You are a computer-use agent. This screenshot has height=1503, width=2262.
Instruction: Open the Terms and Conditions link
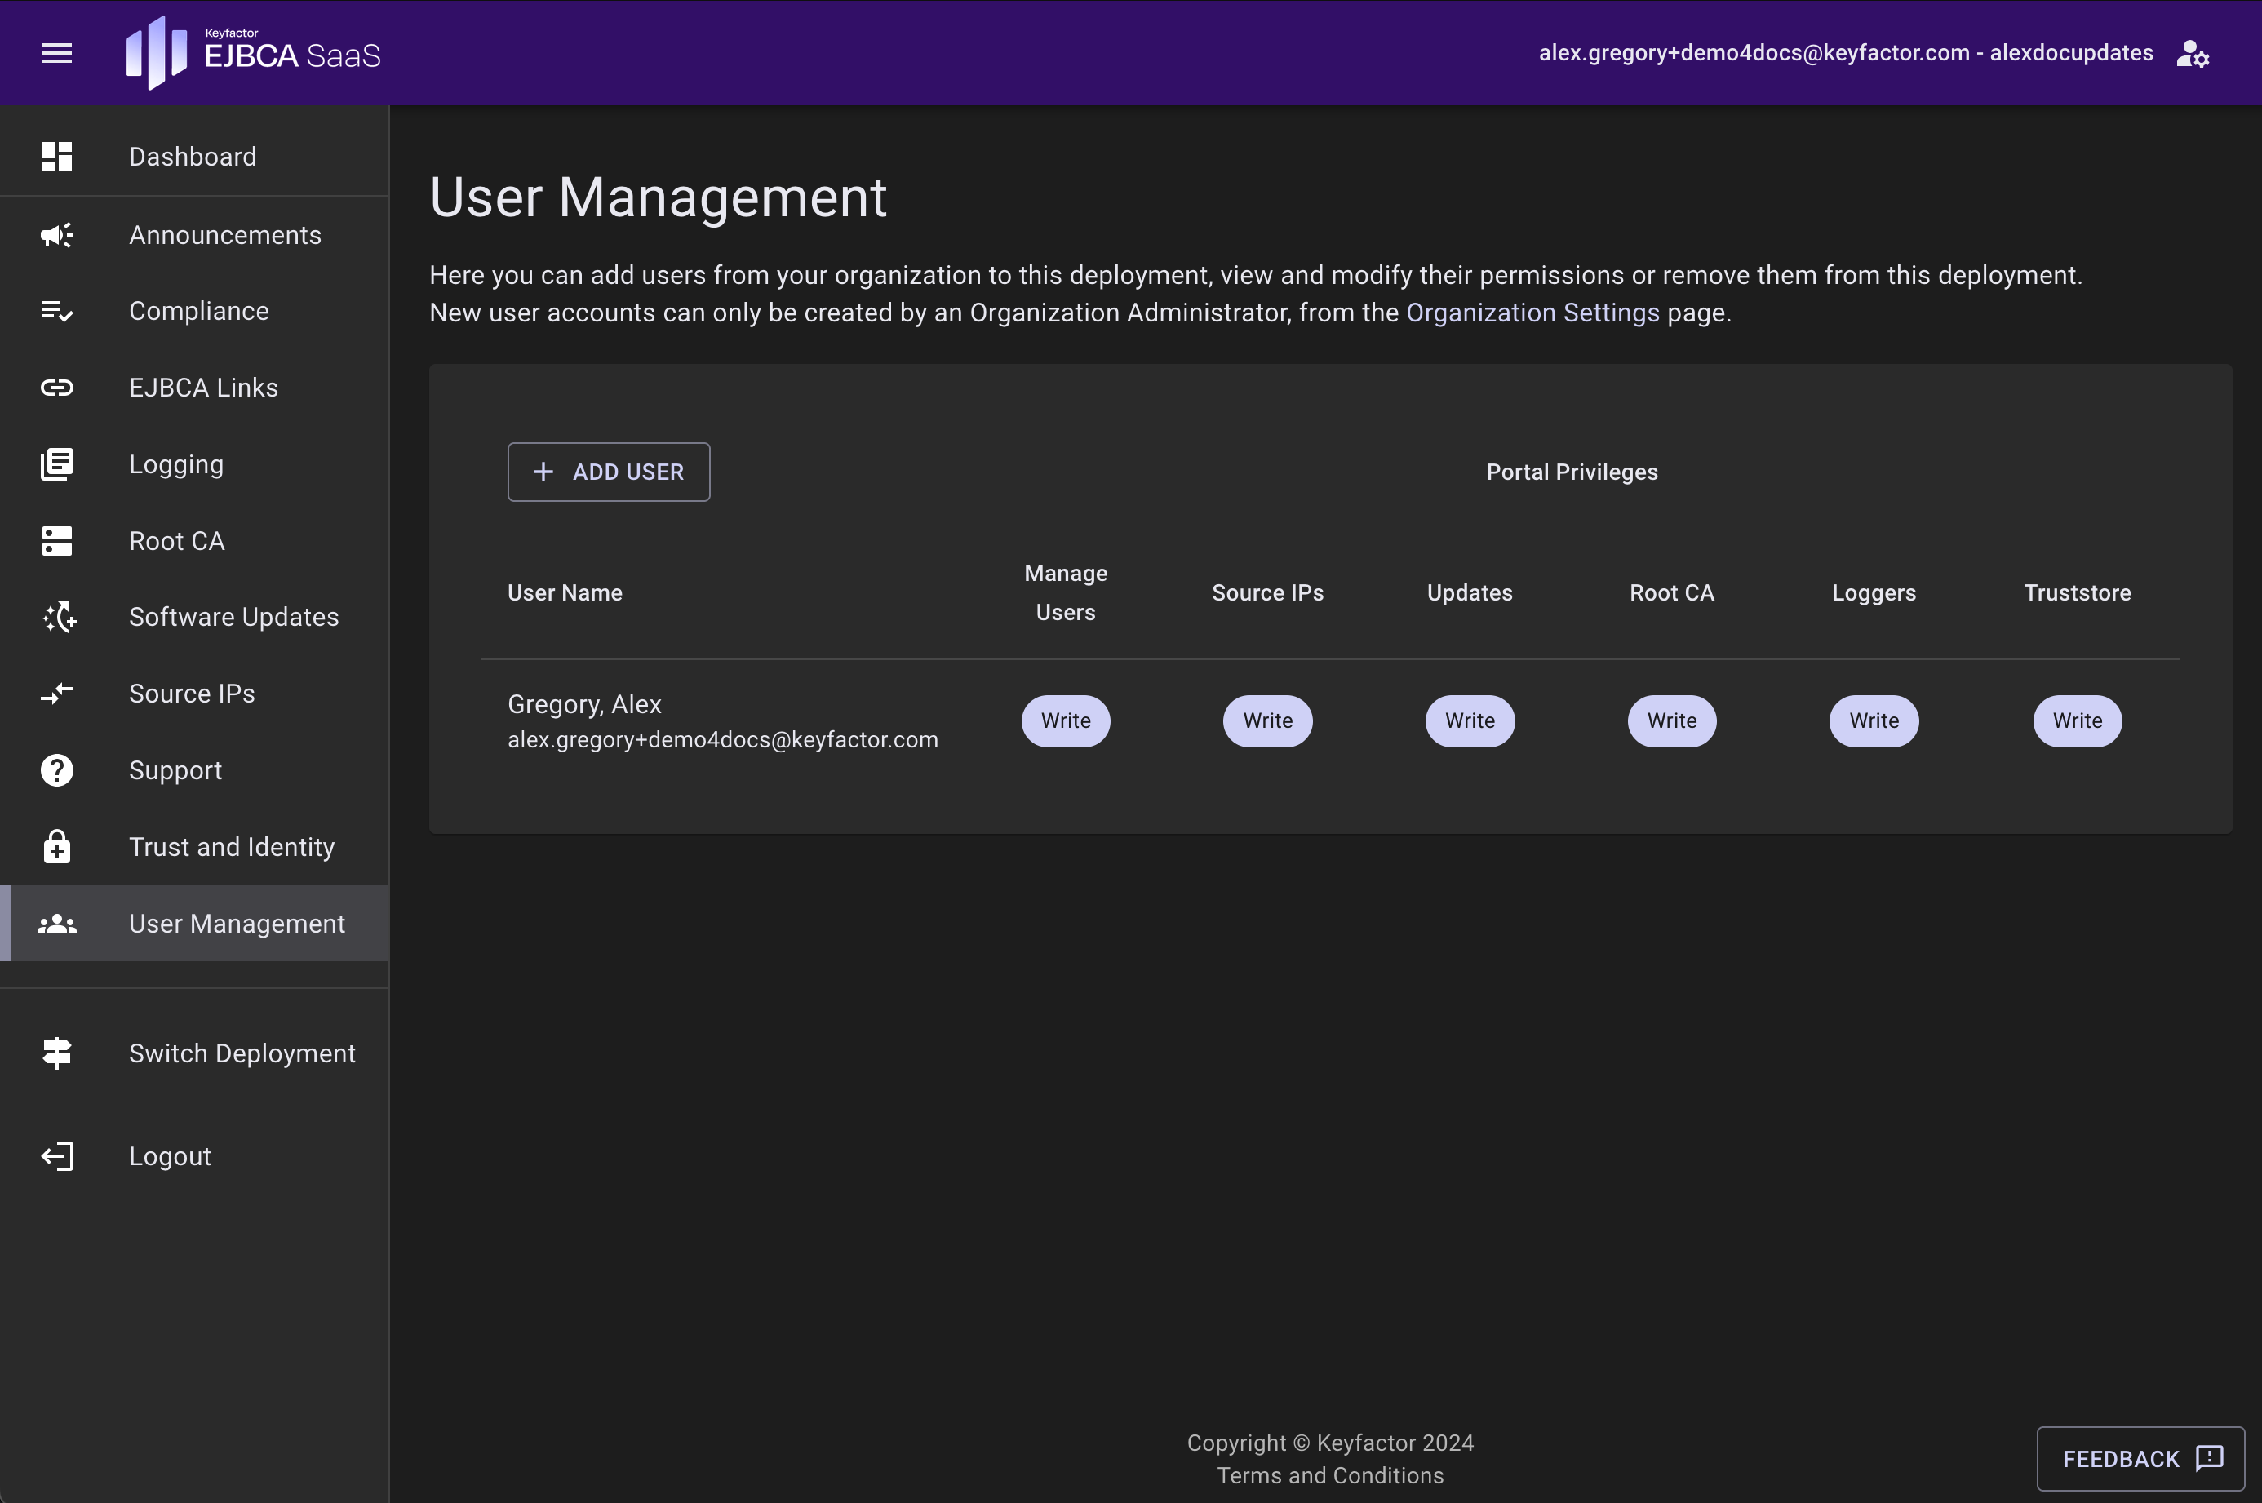1329,1475
